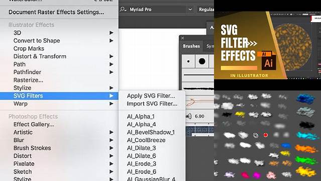The width and height of the screenshot is (321, 181).
Task: Select the green cloud brush swatch
Action: pyautogui.click(x=306, y=160)
